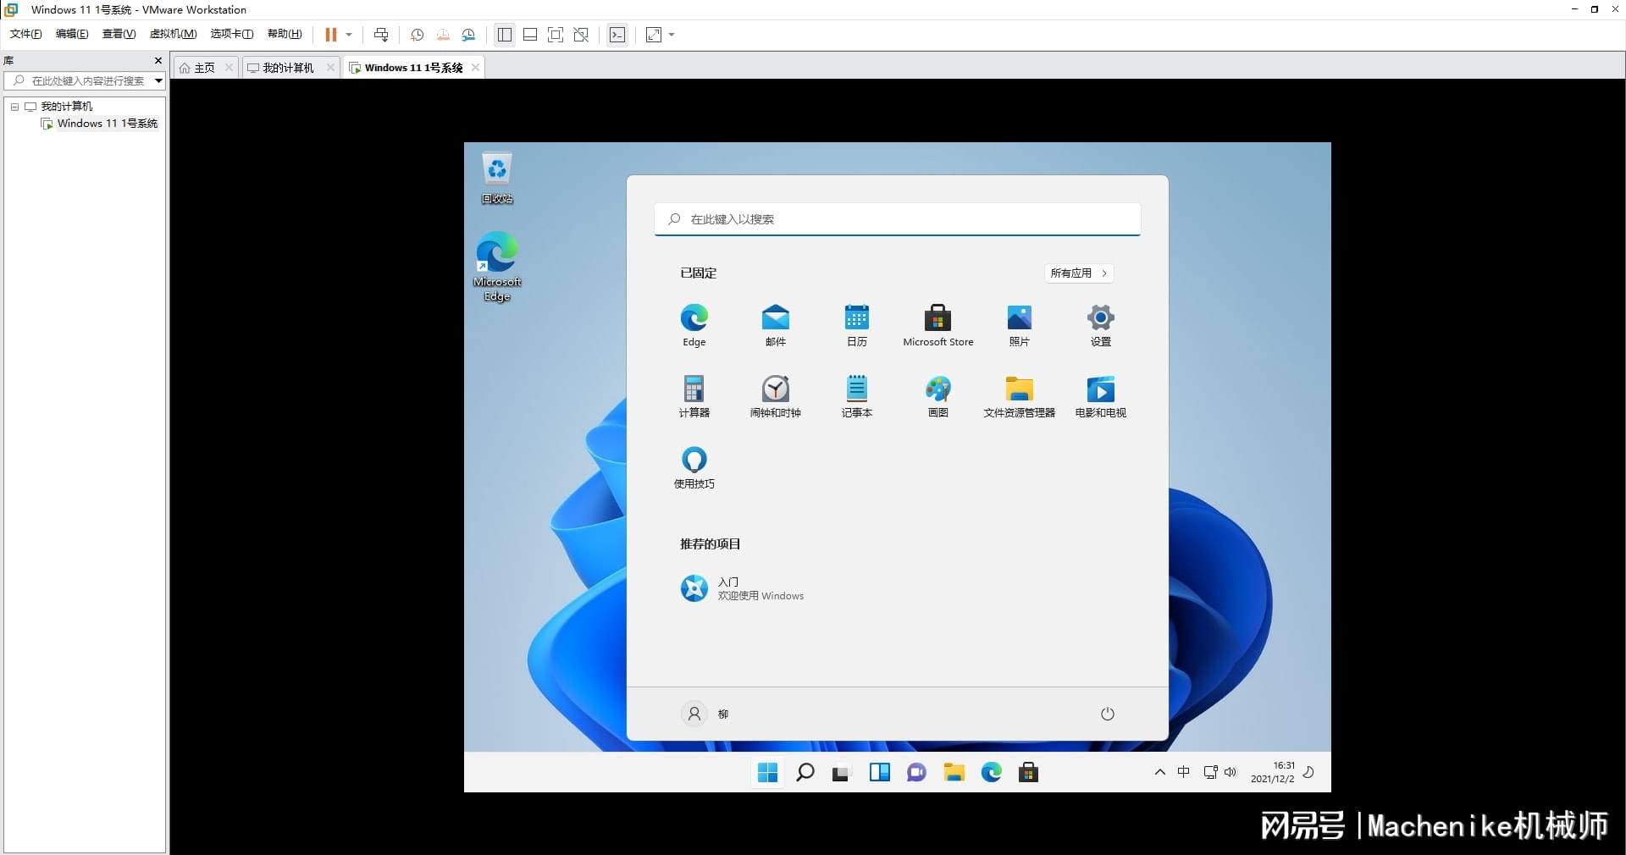Open 设置 from pinned apps
Image resolution: width=1626 pixels, height=855 pixels.
click(x=1101, y=325)
